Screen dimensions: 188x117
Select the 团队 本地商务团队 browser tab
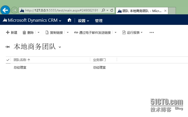pyautogui.click(x=142, y=11)
